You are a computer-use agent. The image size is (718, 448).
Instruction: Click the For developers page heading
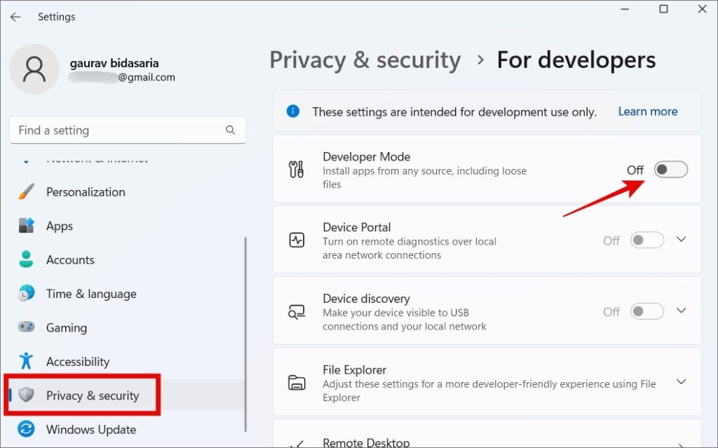click(576, 60)
